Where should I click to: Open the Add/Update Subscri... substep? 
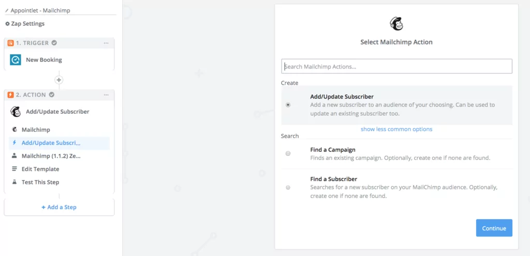[x=59, y=143]
